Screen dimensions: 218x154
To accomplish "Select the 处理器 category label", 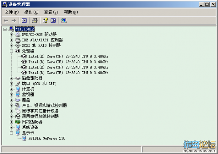I will tap(28, 51).
